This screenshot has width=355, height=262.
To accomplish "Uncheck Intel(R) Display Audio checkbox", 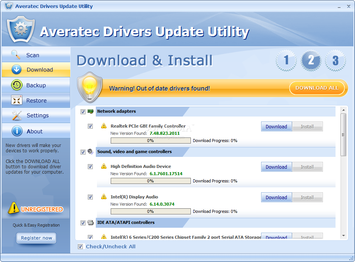I will 90,197.
